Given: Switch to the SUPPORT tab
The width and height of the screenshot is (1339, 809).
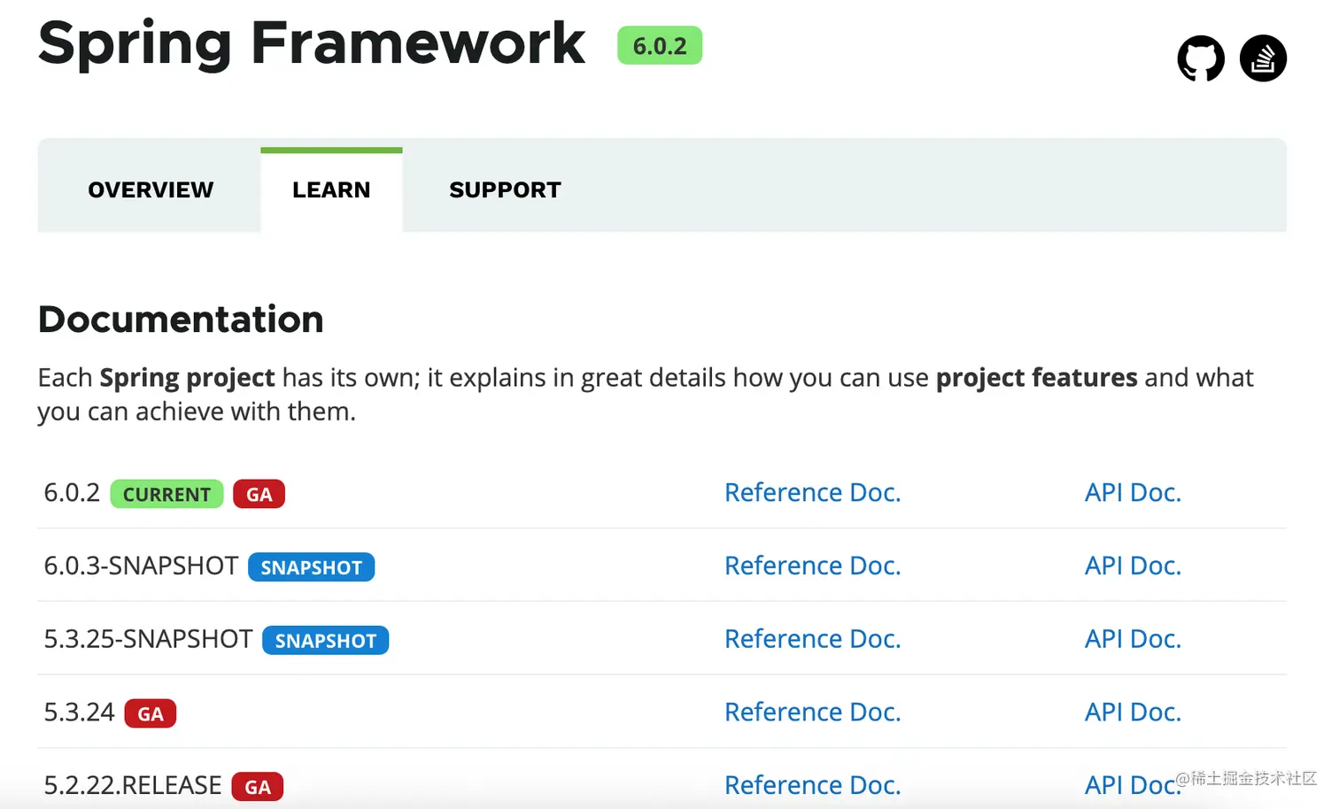Looking at the screenshot, I should pos(505,189).
